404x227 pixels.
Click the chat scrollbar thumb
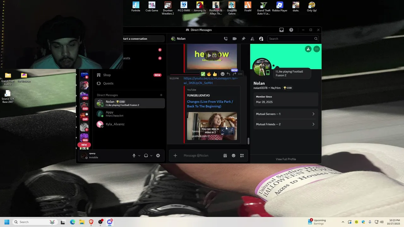pyautogui.click(x=248, y=141)
